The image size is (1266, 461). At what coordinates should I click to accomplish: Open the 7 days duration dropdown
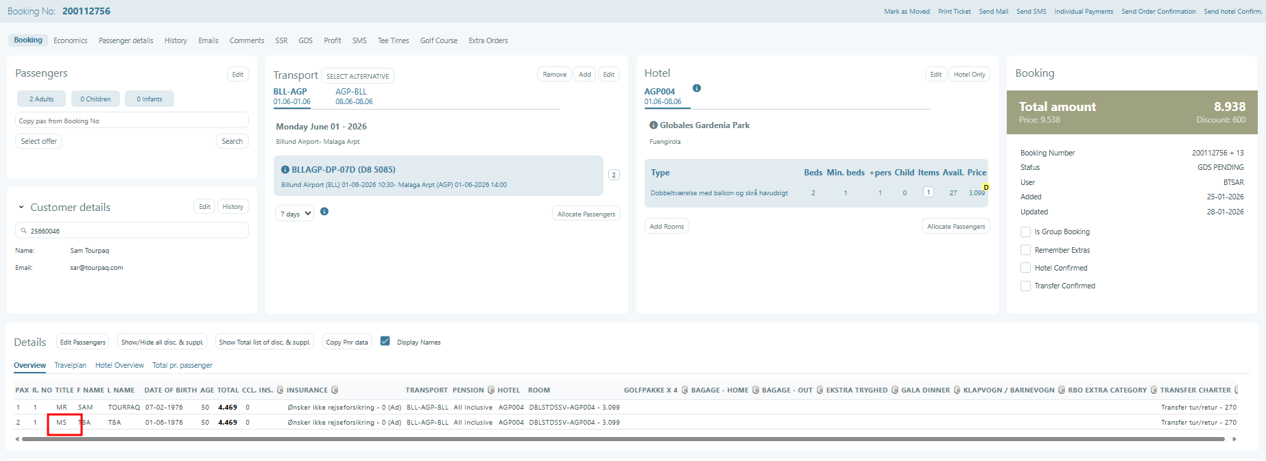click(294, 214)
